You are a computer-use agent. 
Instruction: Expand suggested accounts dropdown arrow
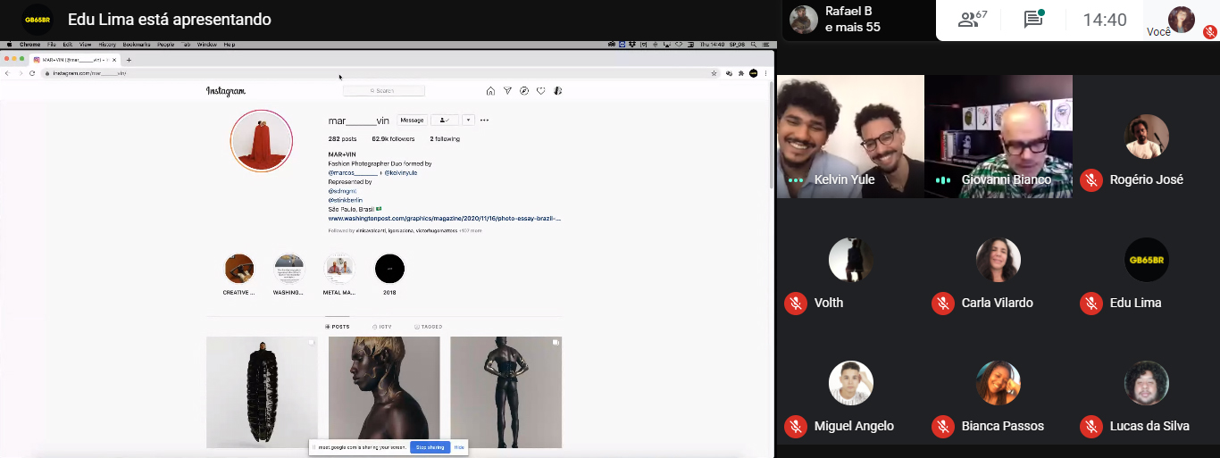tap(468, 120)
